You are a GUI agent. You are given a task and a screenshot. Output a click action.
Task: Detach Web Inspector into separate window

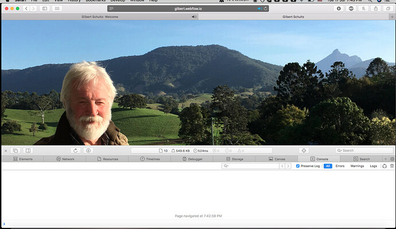point(15,151)
